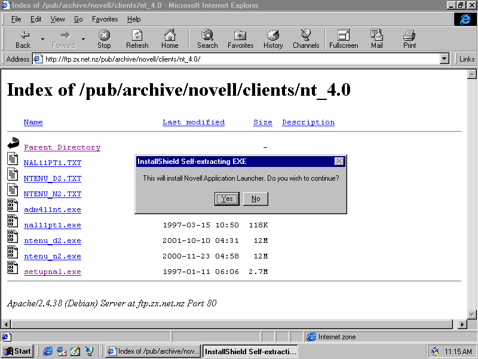Confirm installation by clicking Yes
478x359 pixels.
227,199
